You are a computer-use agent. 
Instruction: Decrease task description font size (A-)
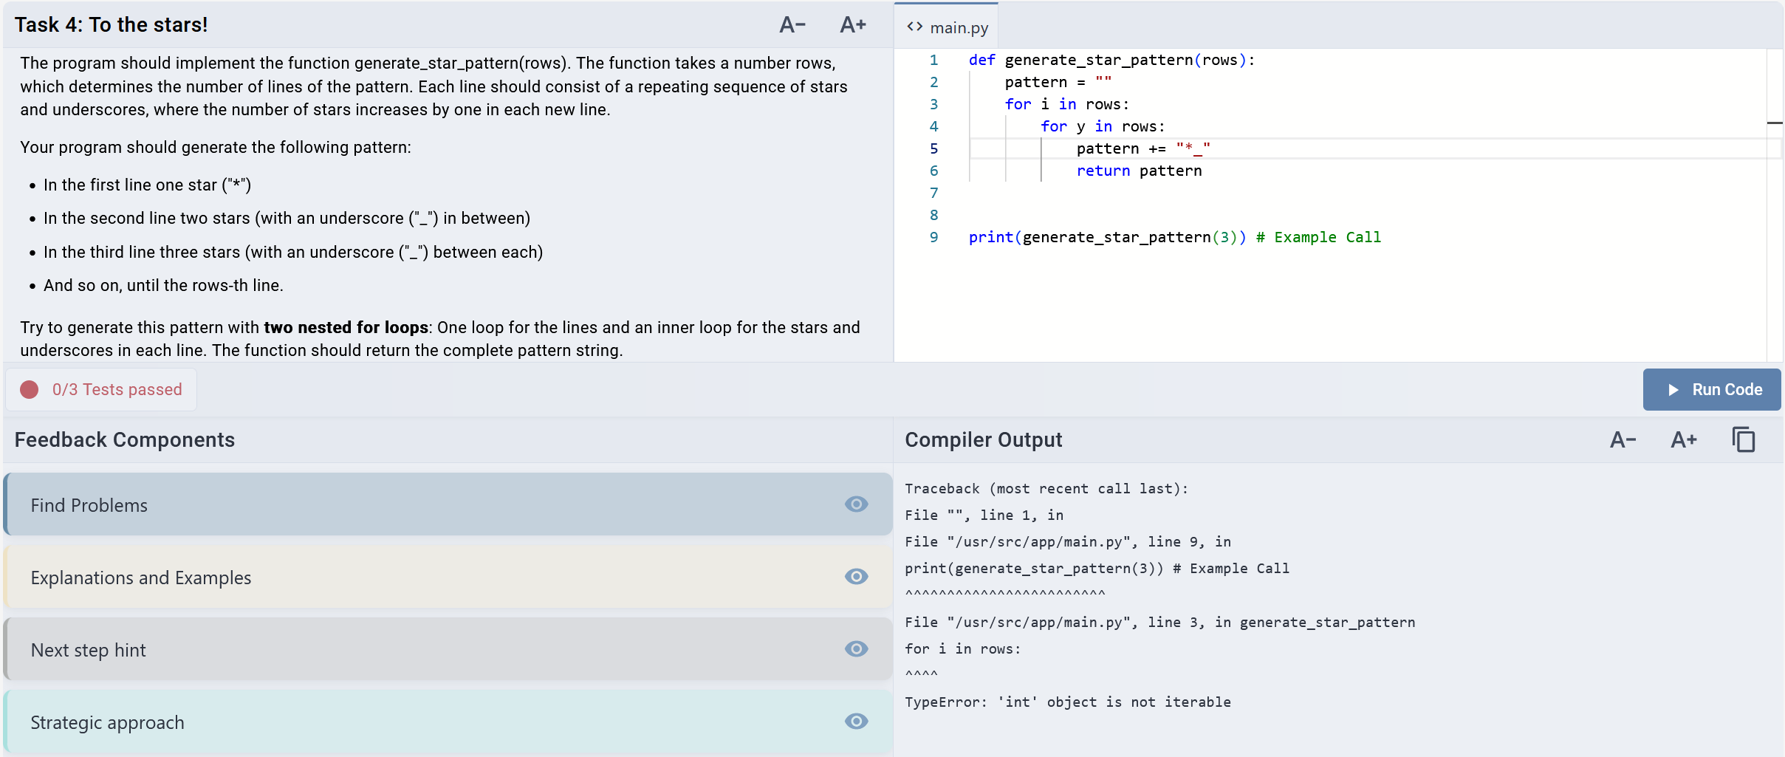(792, 25)
